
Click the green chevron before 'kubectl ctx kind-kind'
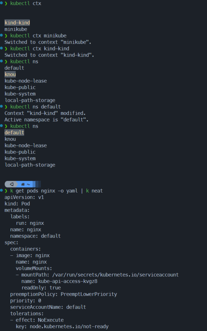pos(6,48)
